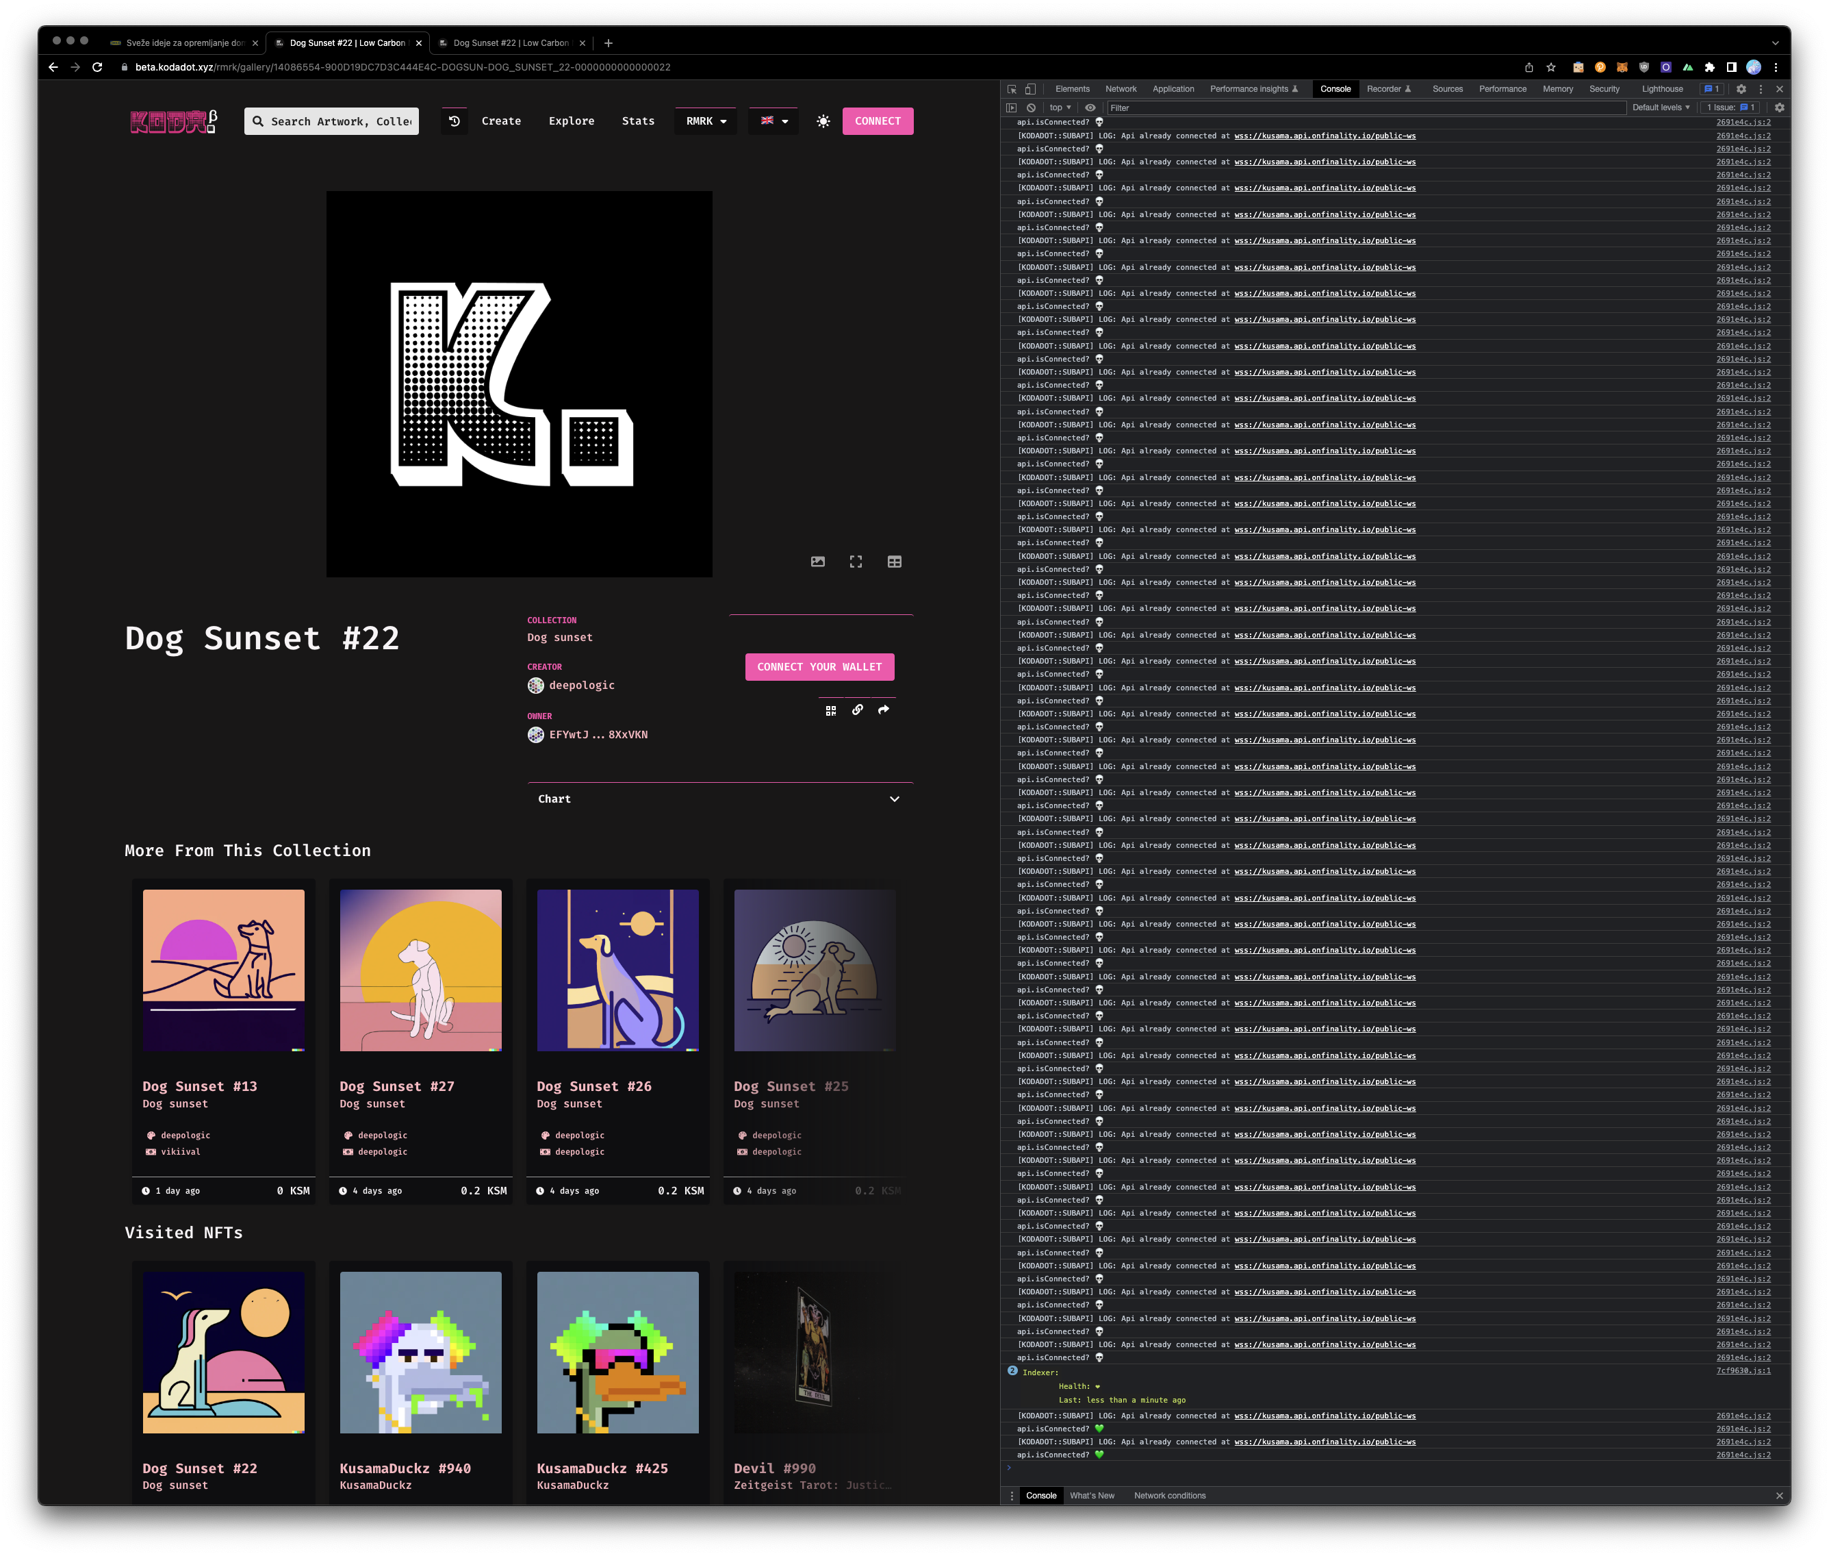Screen dimensions: 1829x1556
Task: Open the KusamaDuckz #940 thumbnail
Action: tap(420, 1351)
